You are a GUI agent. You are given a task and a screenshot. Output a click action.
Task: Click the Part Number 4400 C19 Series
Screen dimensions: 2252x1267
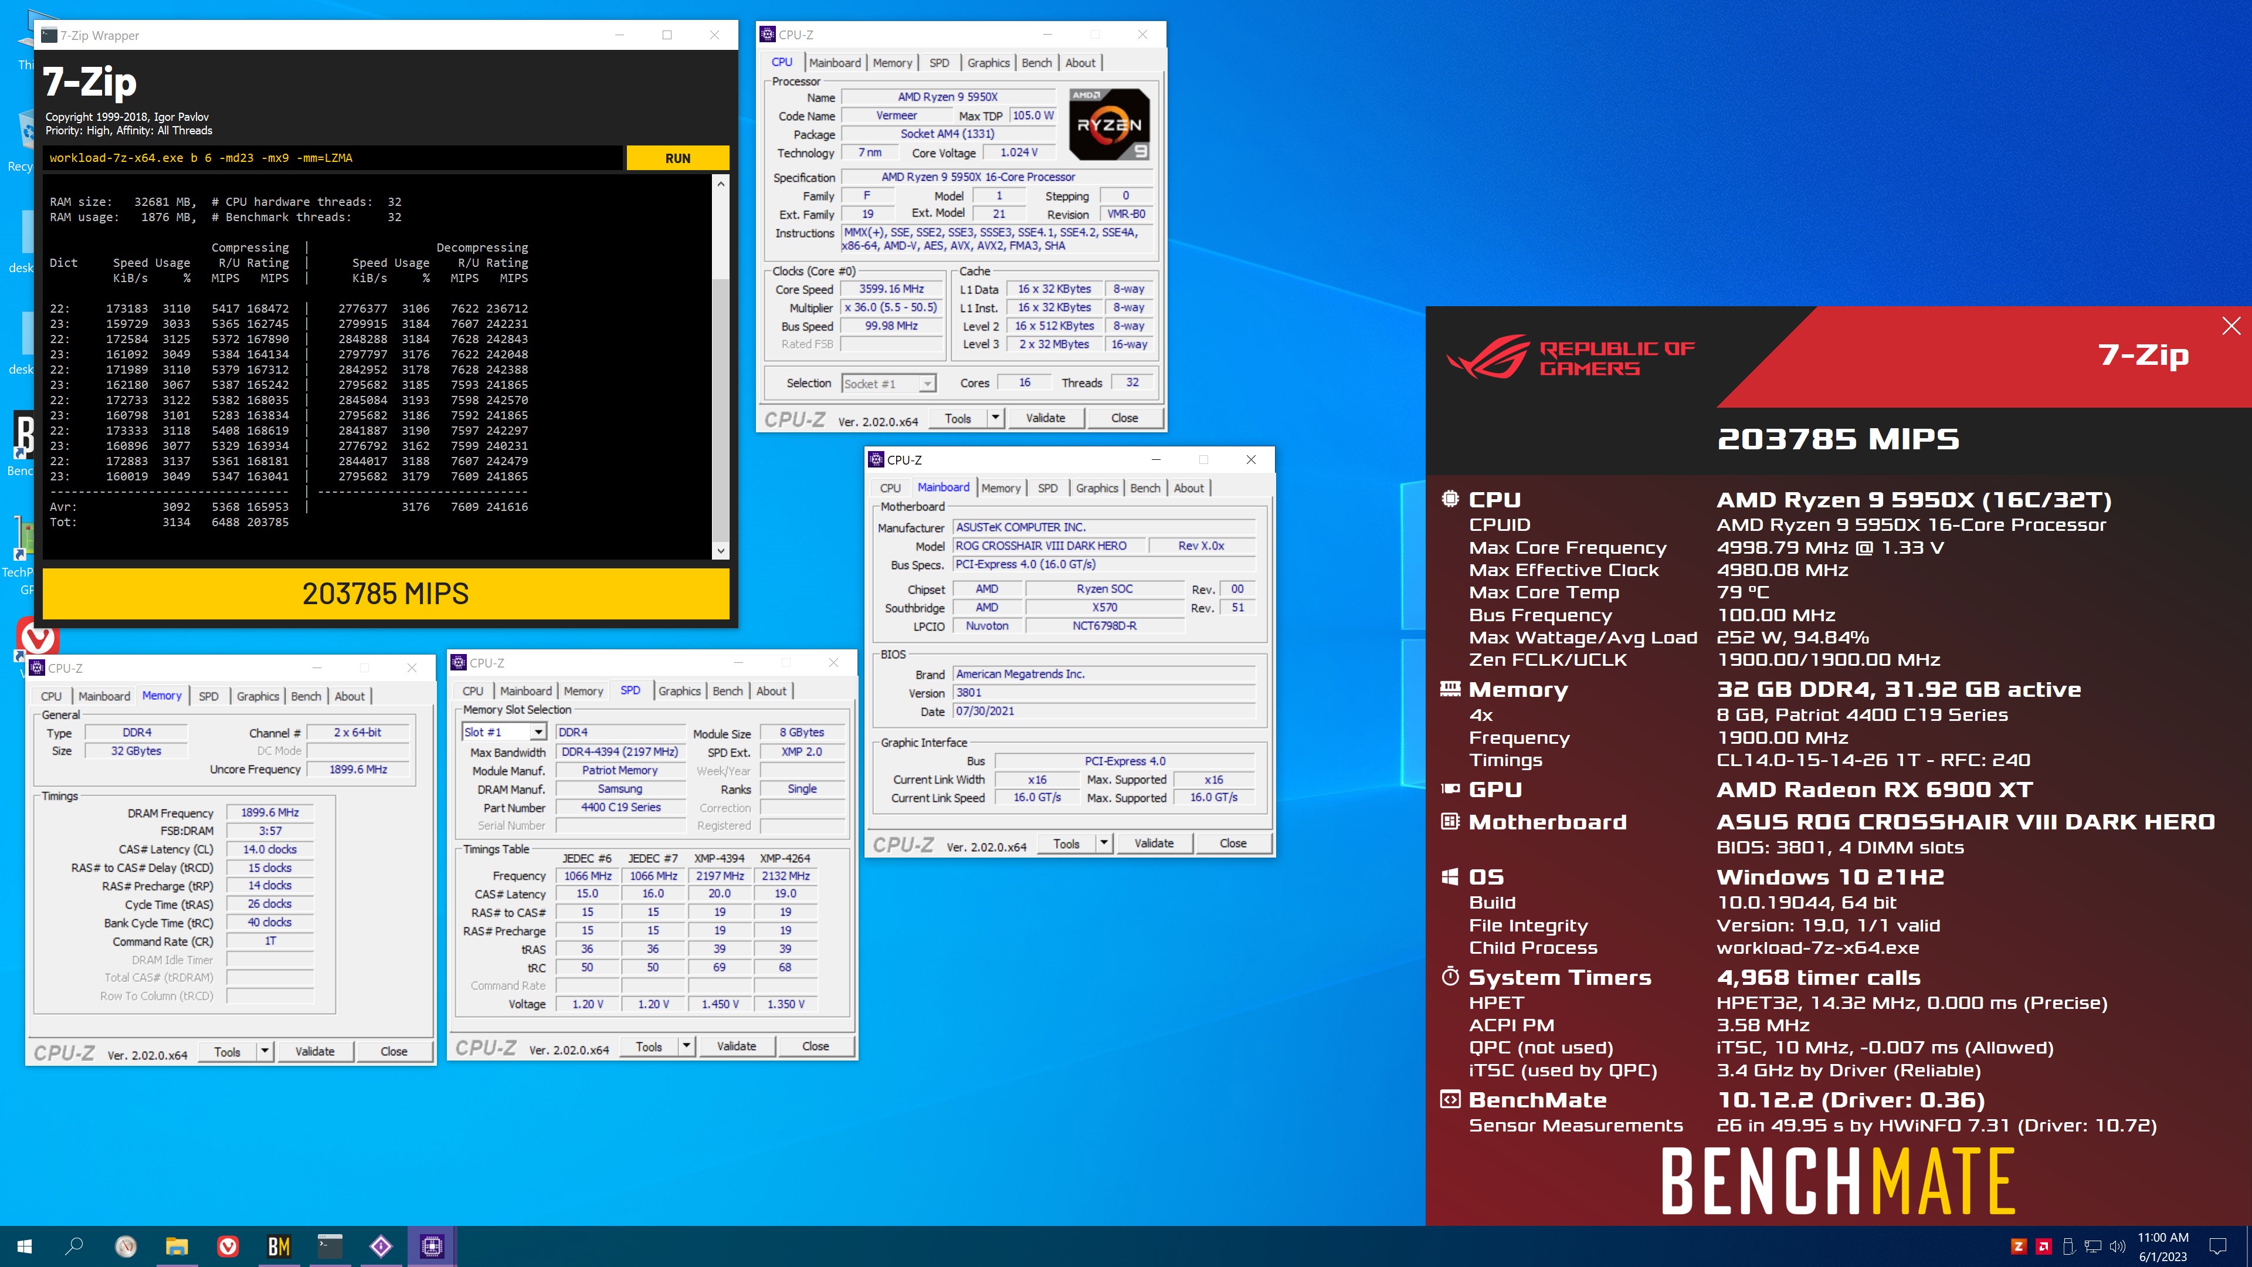(620, 807)
